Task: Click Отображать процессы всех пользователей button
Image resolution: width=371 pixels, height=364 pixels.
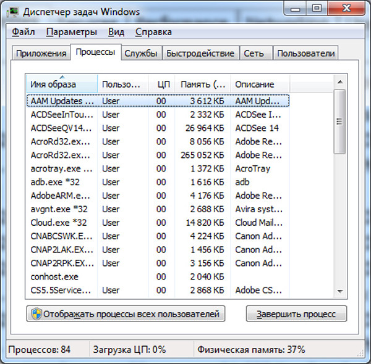Action: point(126,314)
